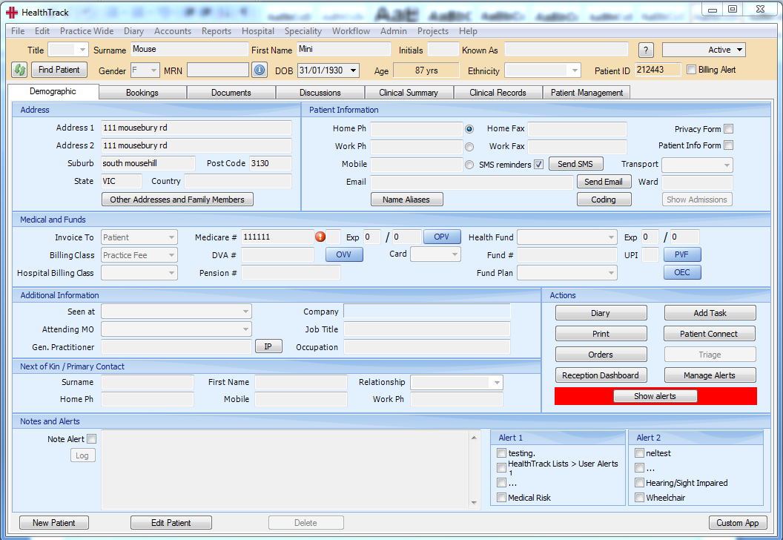Click the OPV Medicare verification button

(x=442, y=237)
